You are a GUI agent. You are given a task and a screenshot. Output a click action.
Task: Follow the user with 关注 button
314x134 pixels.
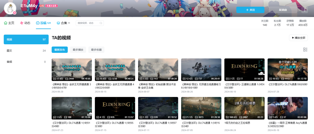point(250,10)
